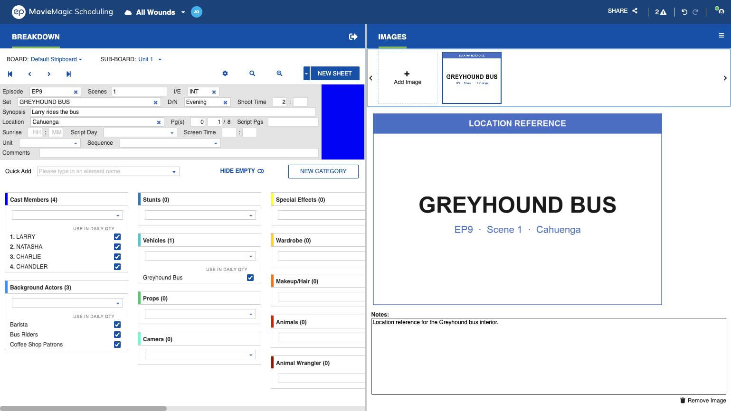
Task: Undo the last action
Action: tap(684, 12)
